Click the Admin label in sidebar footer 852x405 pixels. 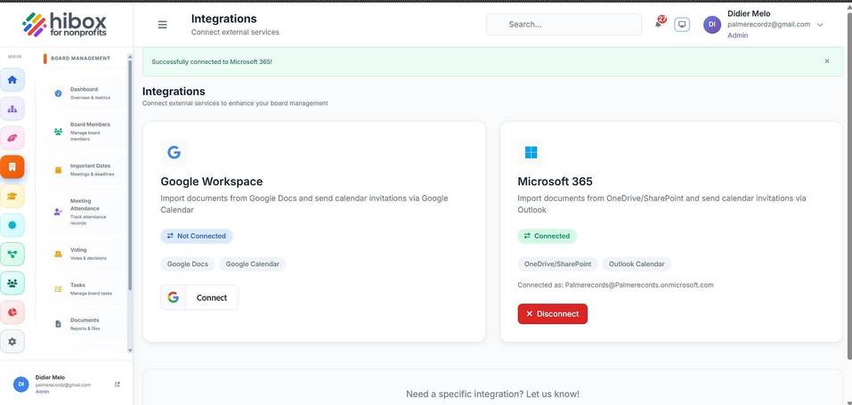point(42,392)
